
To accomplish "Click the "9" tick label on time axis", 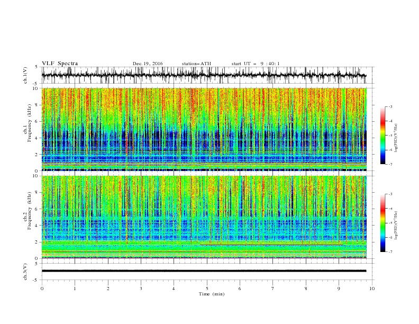I will point(339,289).
